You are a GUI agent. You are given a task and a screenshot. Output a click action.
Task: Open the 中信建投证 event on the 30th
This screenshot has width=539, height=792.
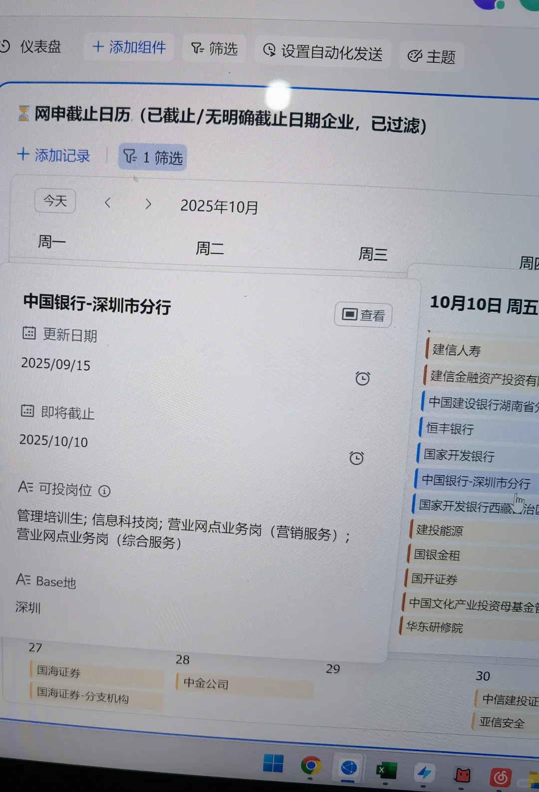coord(507,700)
